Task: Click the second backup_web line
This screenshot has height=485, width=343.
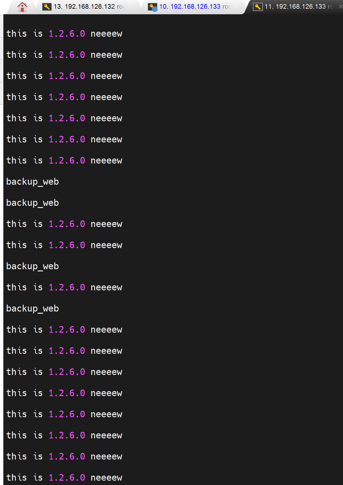Action: [33, 203]
